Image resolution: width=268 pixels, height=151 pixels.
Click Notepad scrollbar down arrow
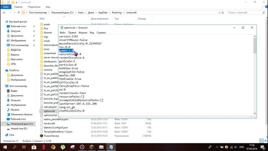pyautogui.click(x=255, y=113)
